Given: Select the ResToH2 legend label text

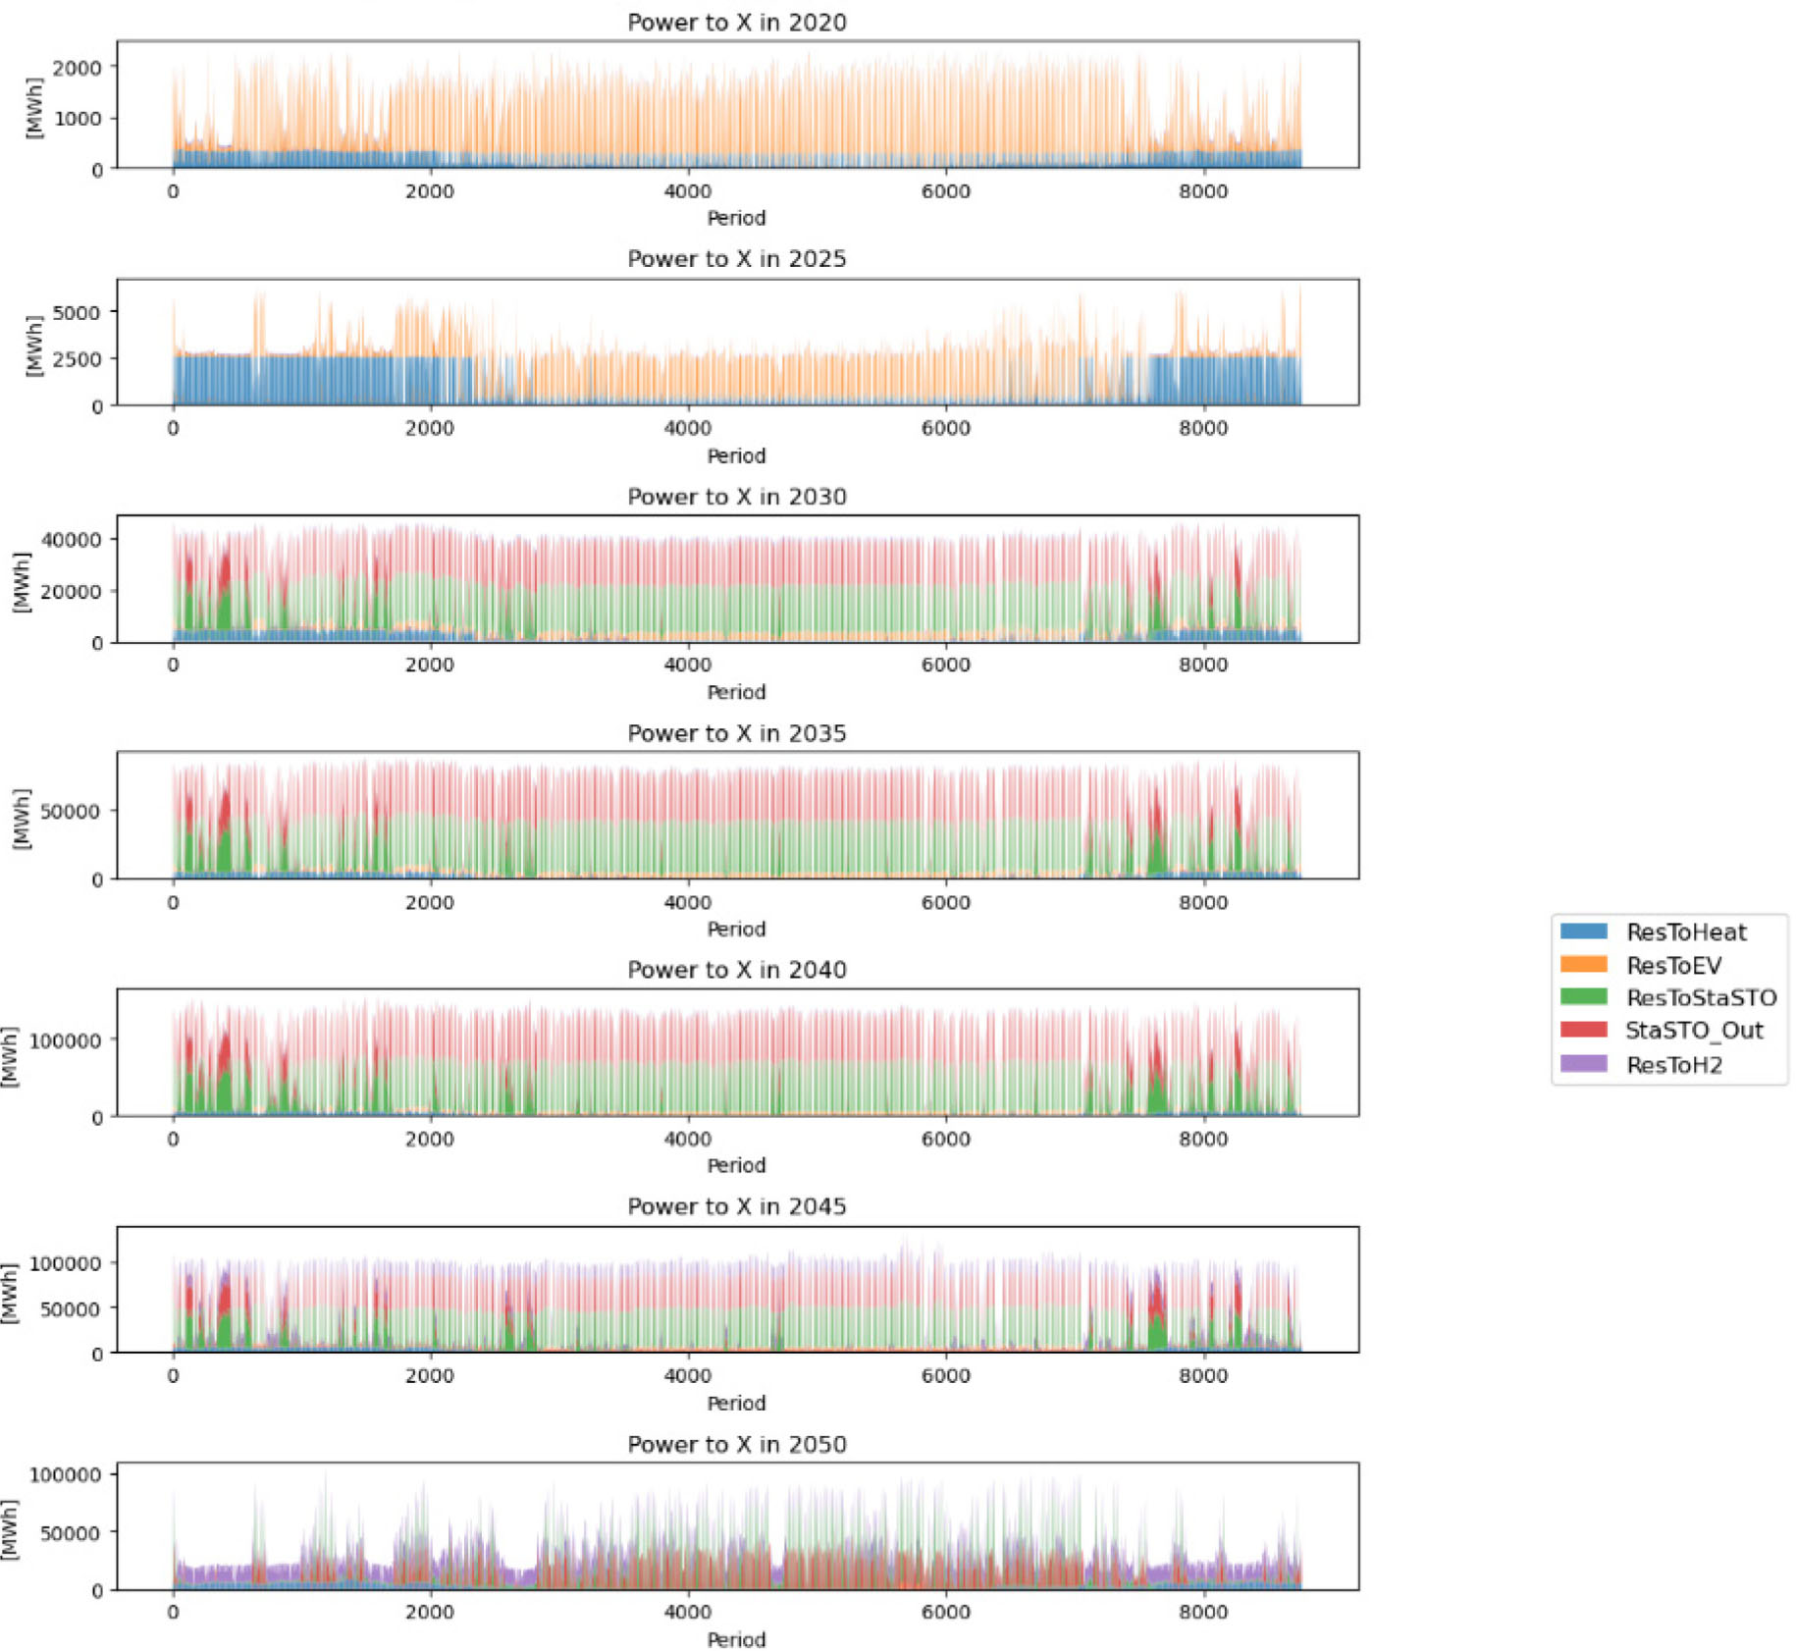Looking at the screenshot, I should 1673,1065.
